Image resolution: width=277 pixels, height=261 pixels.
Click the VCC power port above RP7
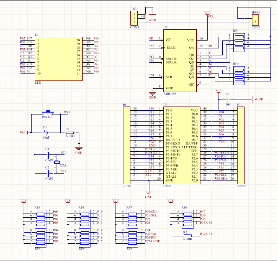(116, 202)
